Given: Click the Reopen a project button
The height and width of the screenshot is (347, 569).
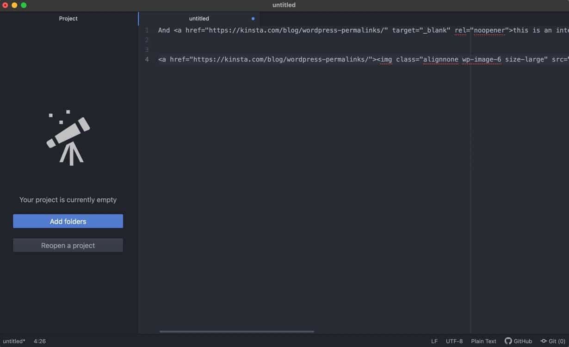Looking at the screenshot, I should click(x=68, y=245).
